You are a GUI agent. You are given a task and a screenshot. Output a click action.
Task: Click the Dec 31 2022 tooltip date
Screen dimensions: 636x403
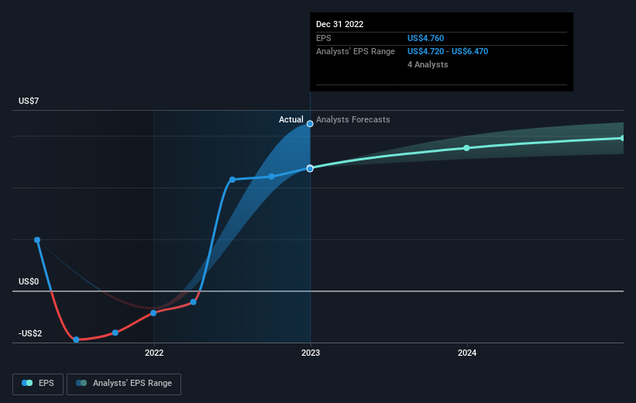[340, 24]
